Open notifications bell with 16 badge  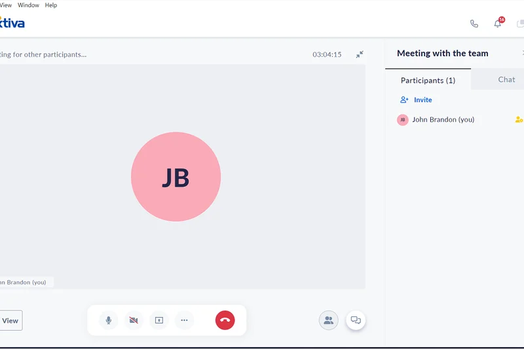tap(497, 24)
